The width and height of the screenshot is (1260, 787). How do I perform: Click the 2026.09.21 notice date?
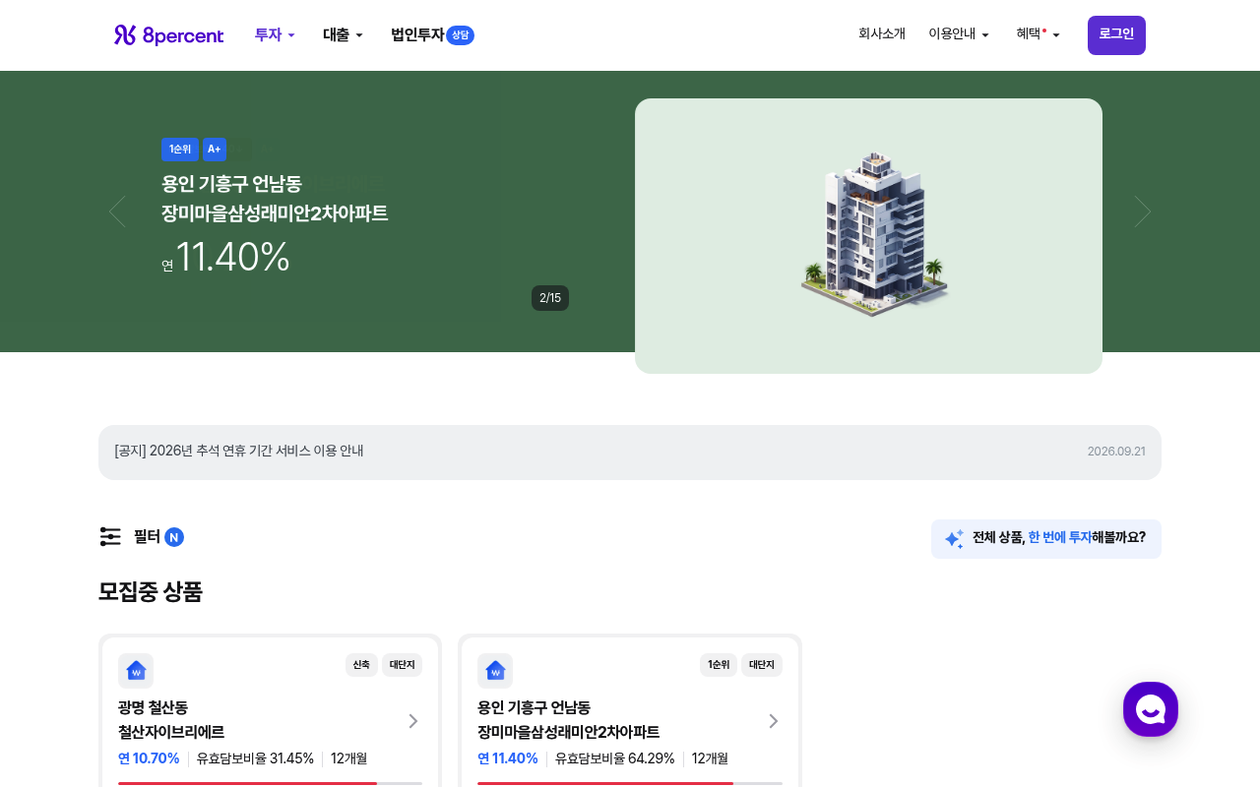(1116, 452)
